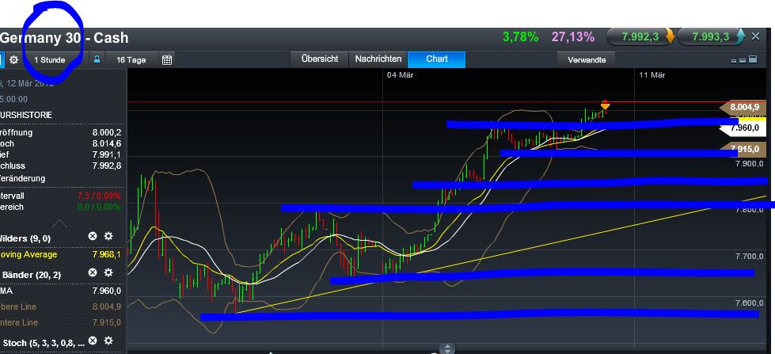Click the 7.700,0 axis price label

click(750, 257)
